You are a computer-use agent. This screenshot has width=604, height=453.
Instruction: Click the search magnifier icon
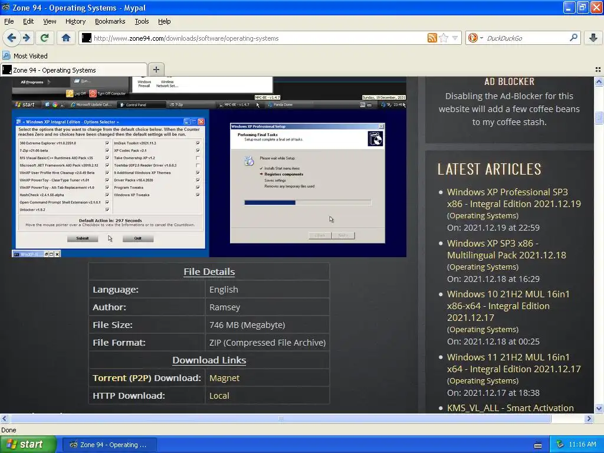pos(573,38)
